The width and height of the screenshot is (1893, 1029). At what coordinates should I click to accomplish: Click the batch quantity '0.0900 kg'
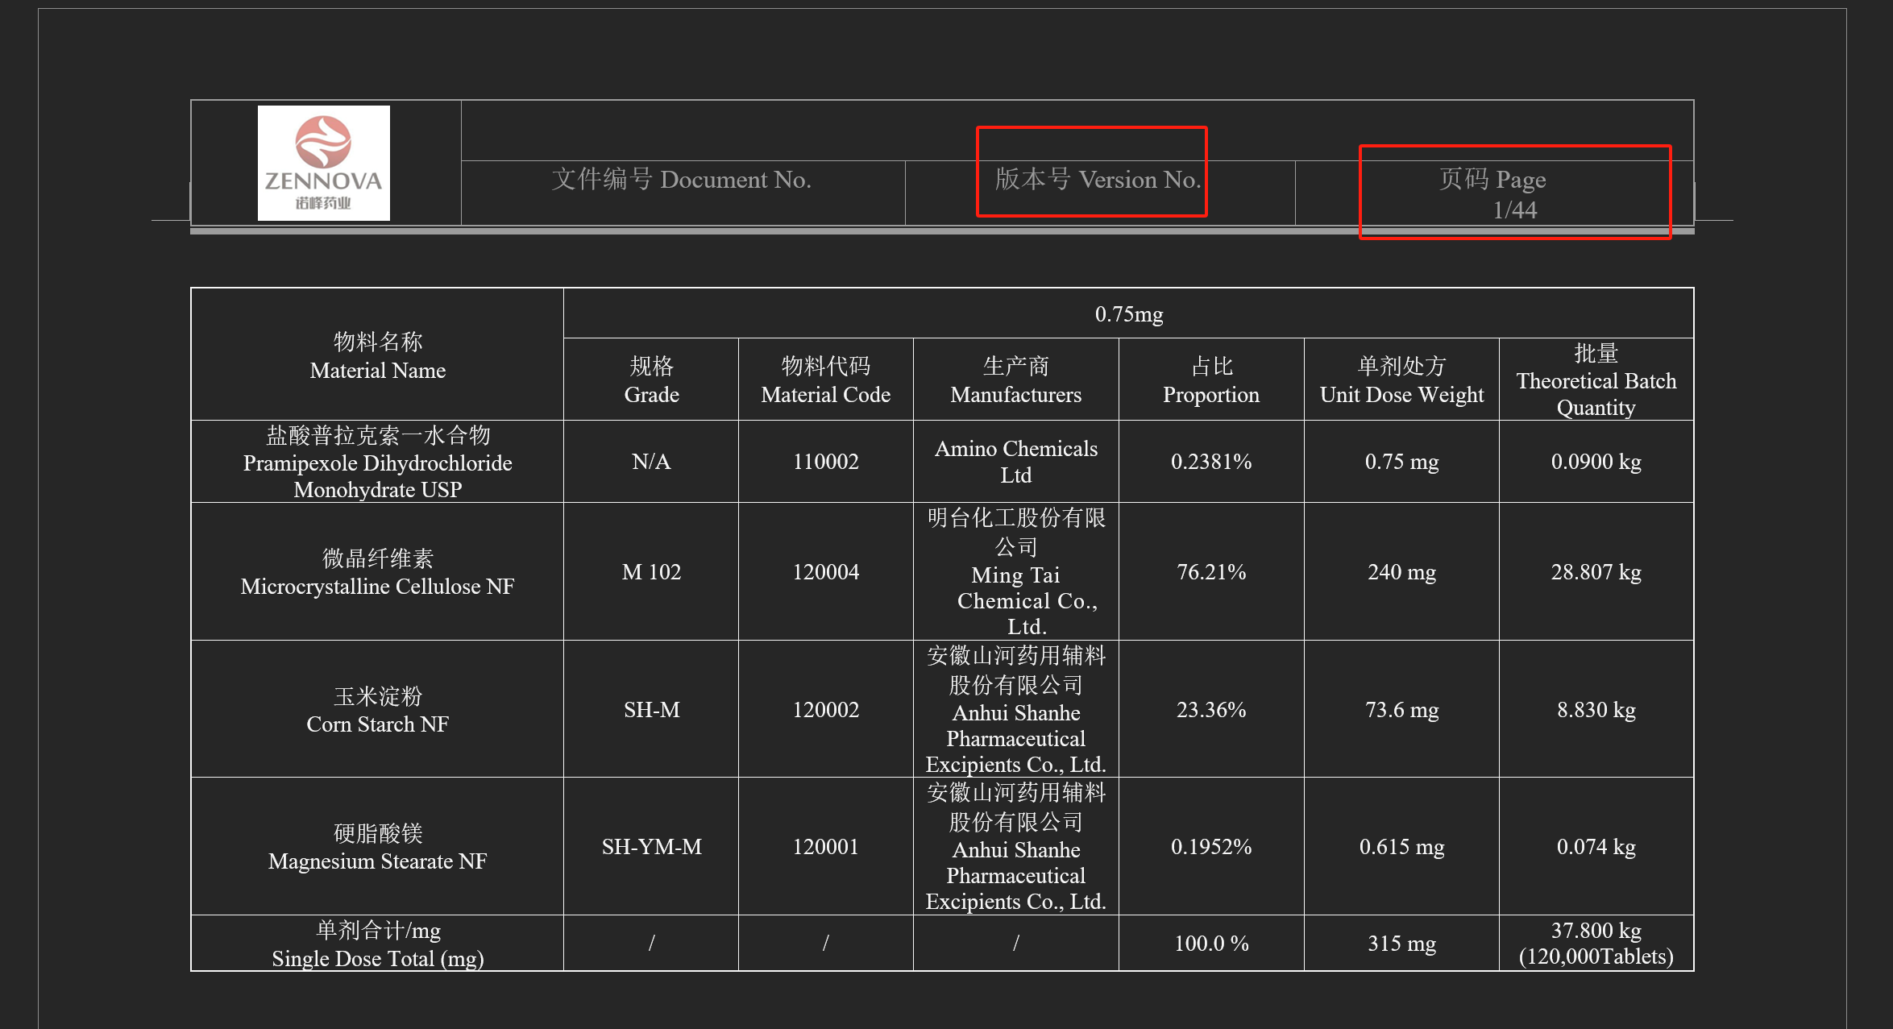(1596, 462)
